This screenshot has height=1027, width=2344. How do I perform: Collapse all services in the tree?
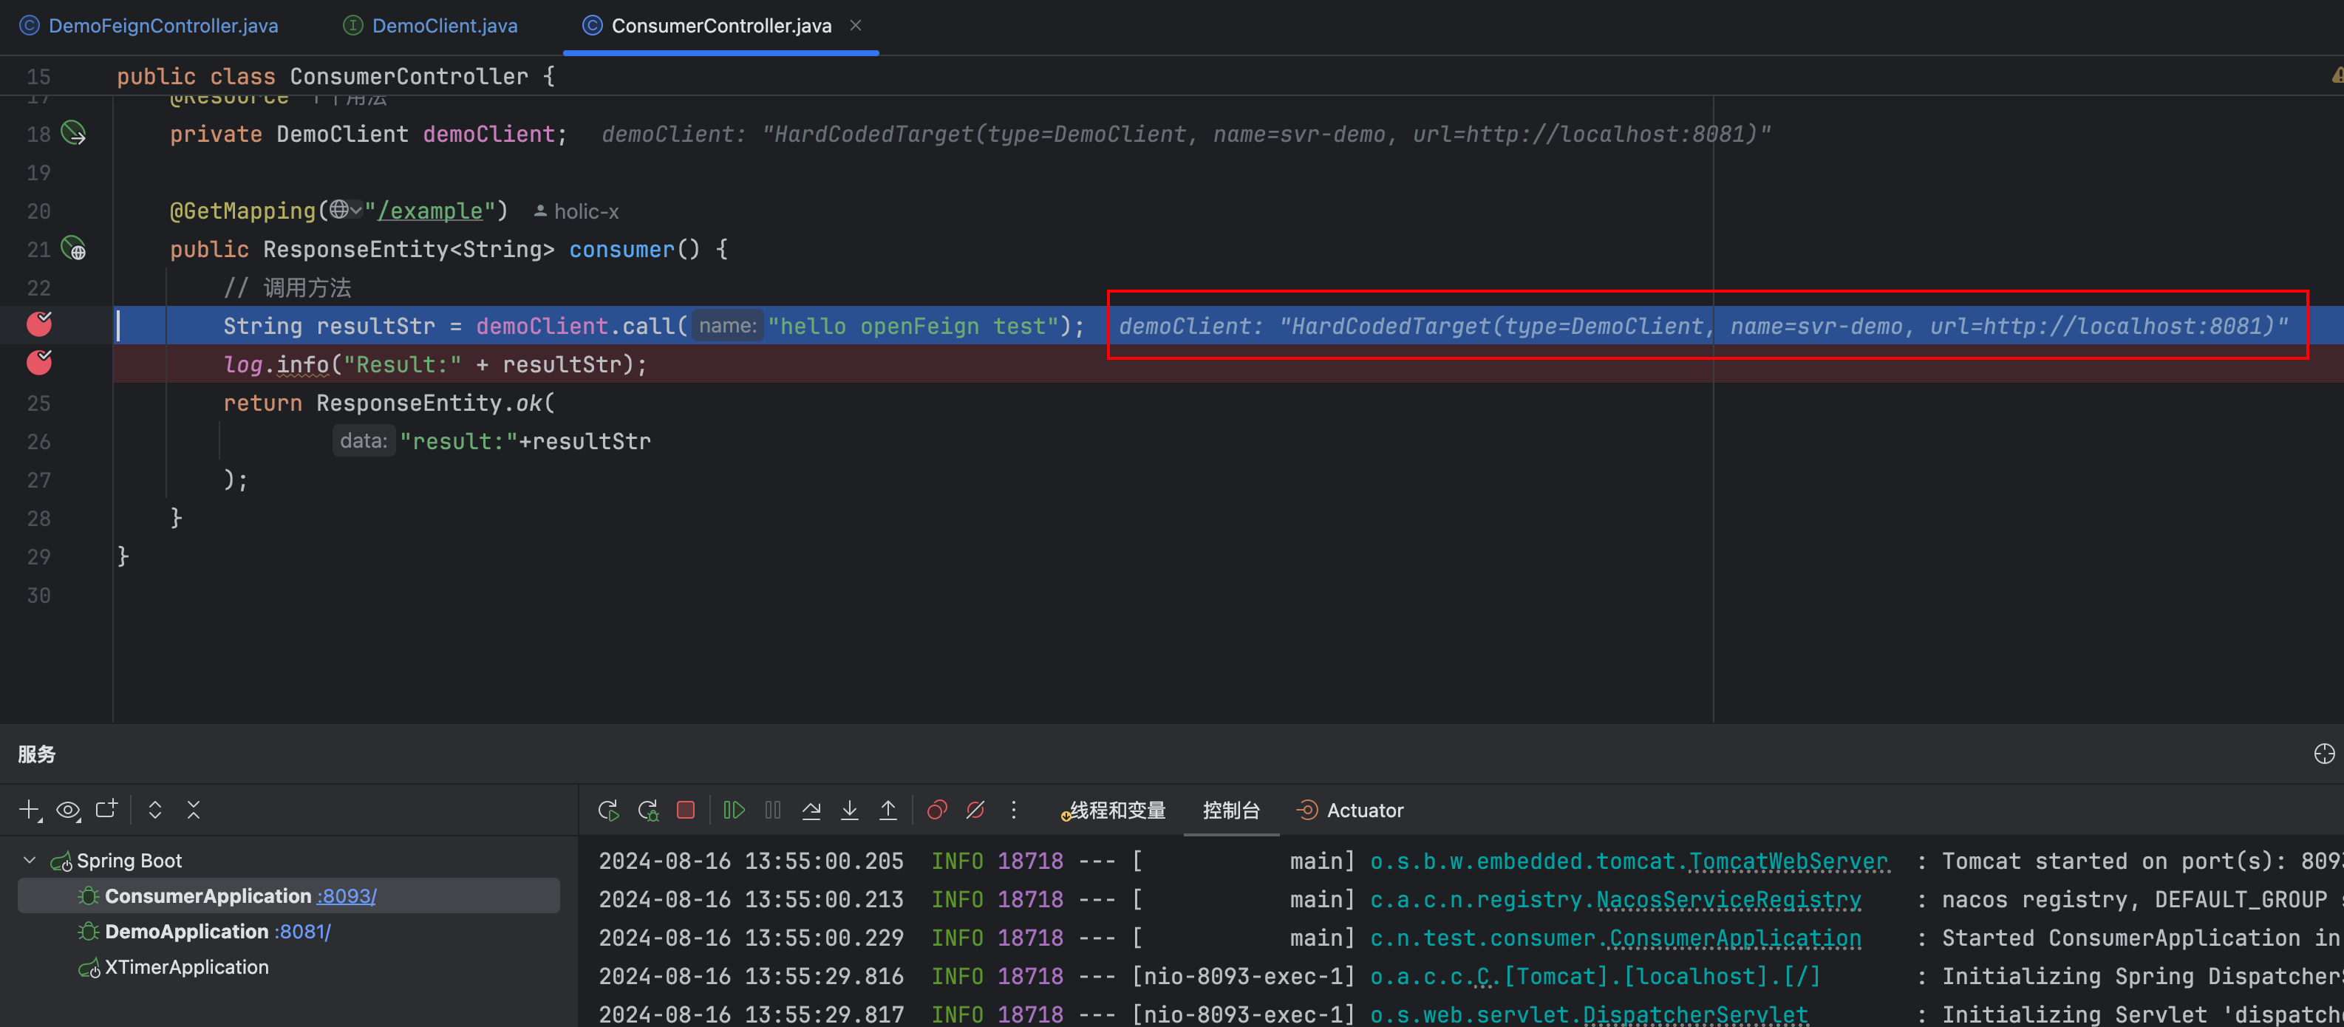pyautogui.click(x=194, y=810)
